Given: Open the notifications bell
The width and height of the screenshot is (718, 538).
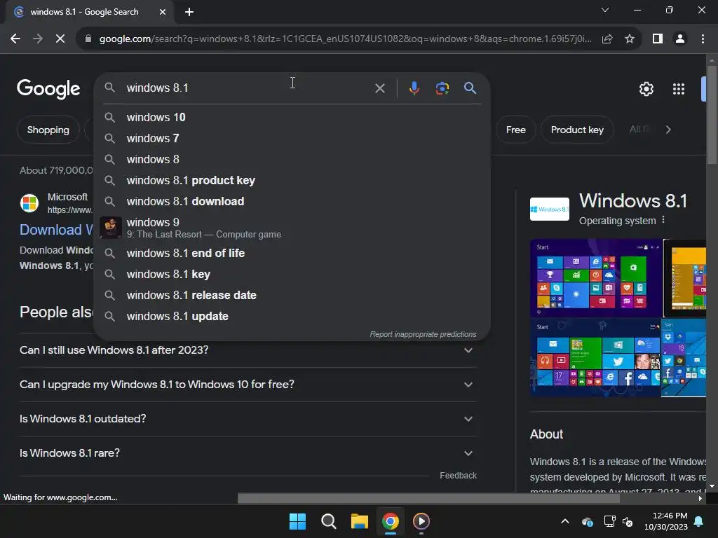Looking at the screenshot, I should coord(699,521).
